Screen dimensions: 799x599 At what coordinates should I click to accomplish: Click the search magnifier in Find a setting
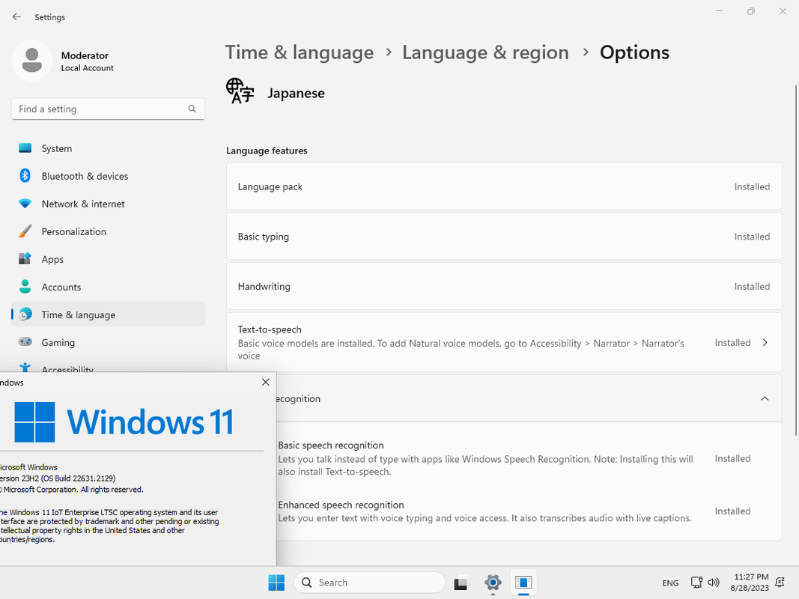(x=192, y=109)
